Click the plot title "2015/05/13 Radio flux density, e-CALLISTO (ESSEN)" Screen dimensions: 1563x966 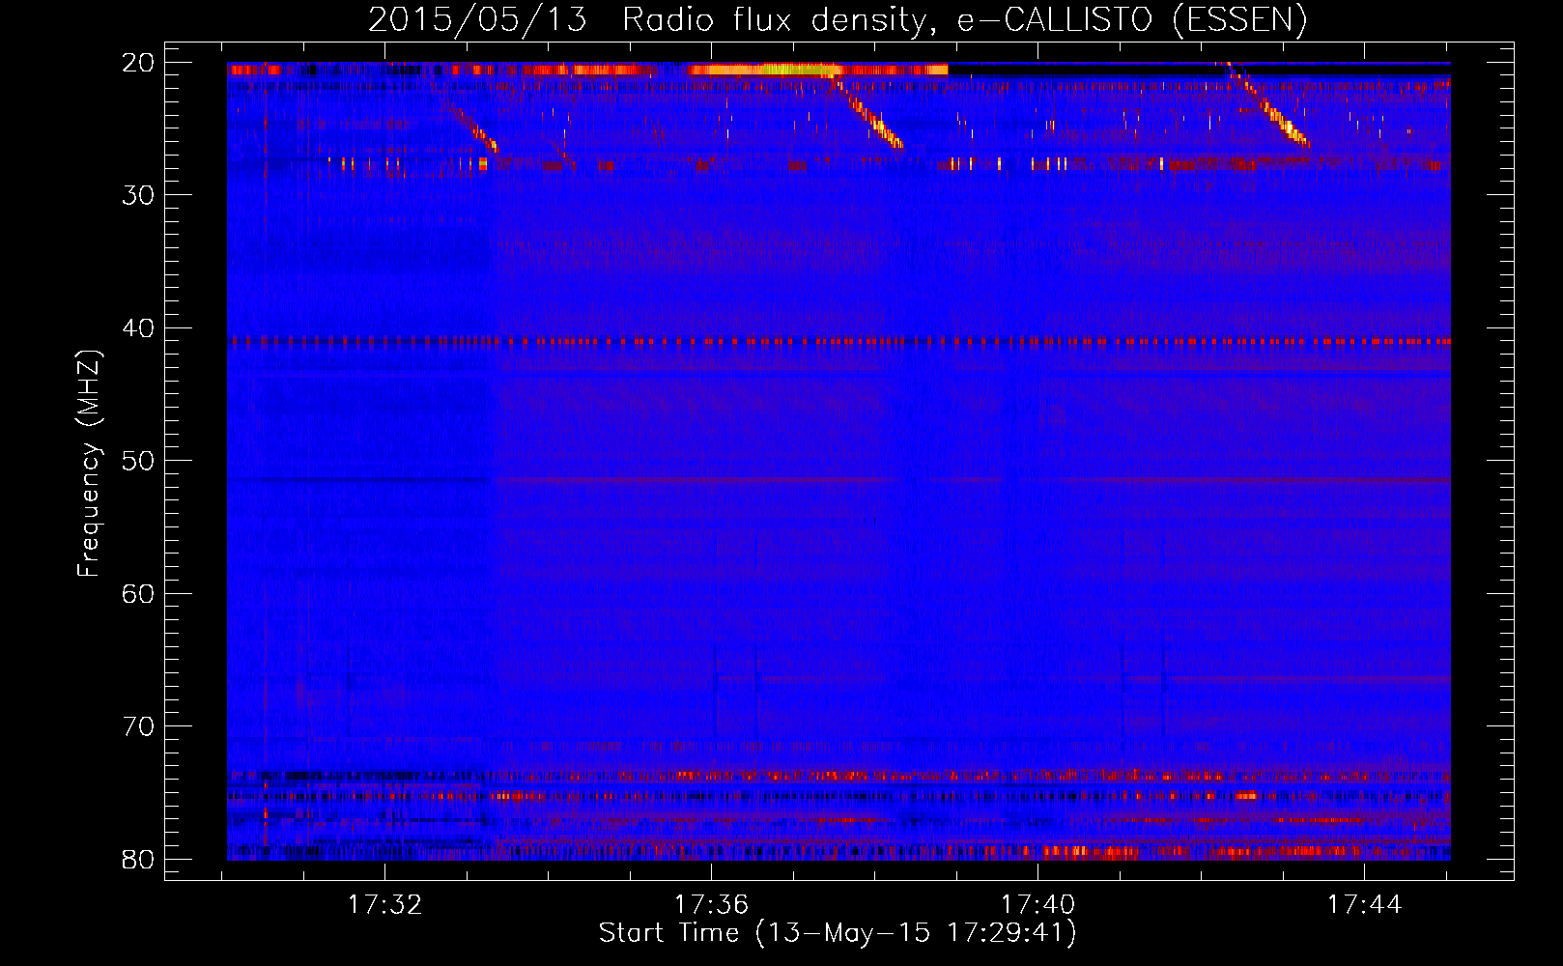tap(838, 19)
